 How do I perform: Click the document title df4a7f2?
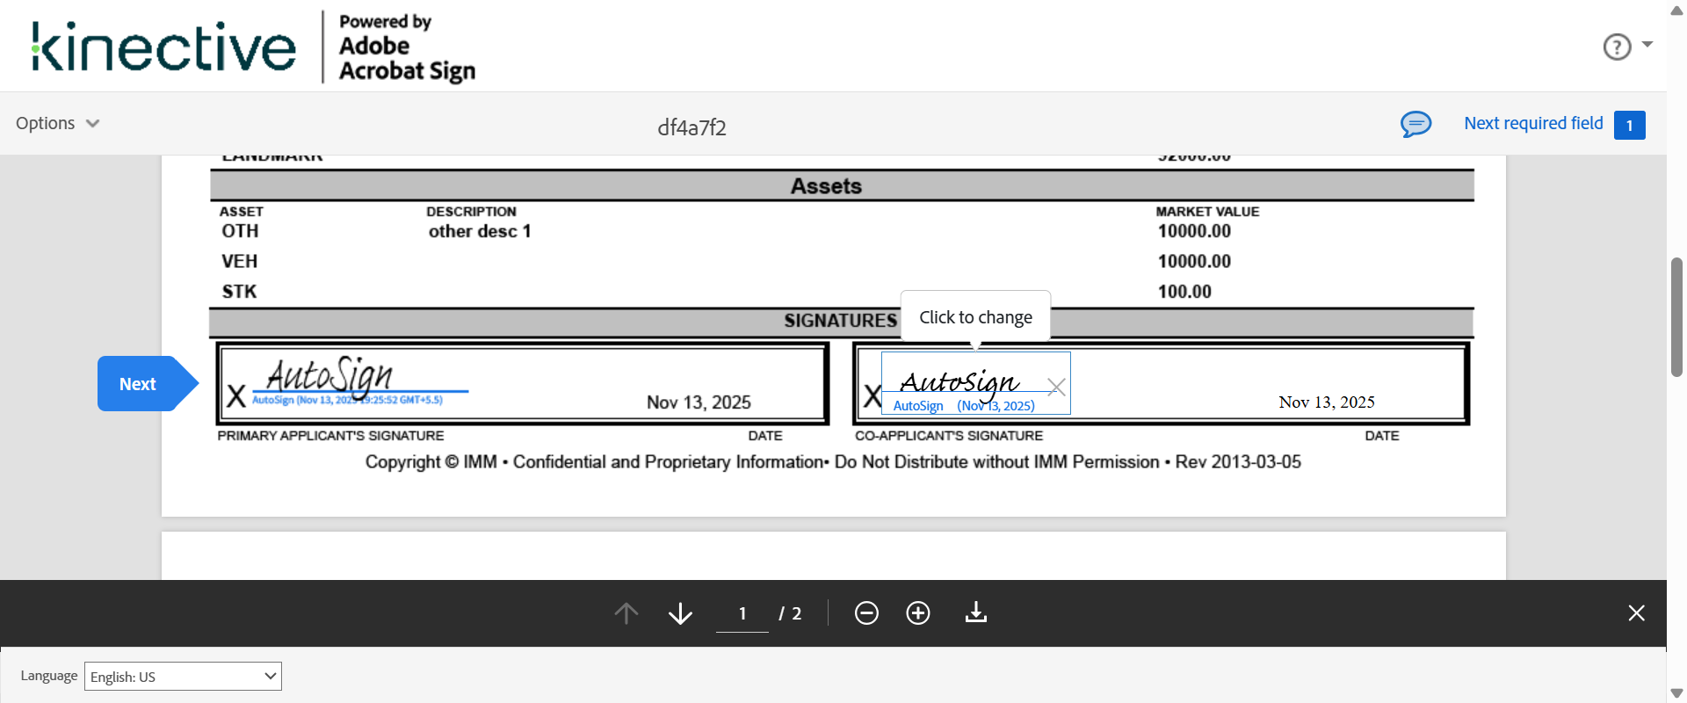click(691, 127)
